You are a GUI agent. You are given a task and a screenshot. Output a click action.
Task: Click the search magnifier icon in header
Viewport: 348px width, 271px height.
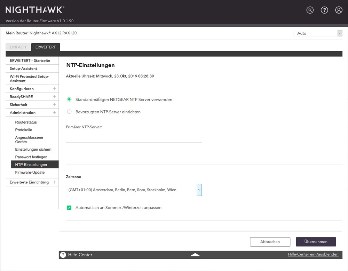click(x=310, y=10)
